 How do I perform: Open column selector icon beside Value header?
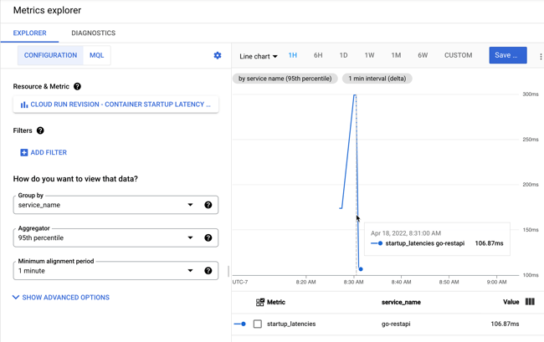[x=530, y=302]
